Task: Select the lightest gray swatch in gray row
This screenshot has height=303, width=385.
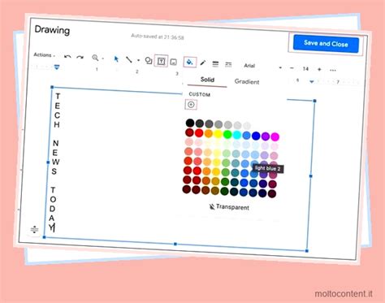Action: pyautogui.click(x=247, y=126)
